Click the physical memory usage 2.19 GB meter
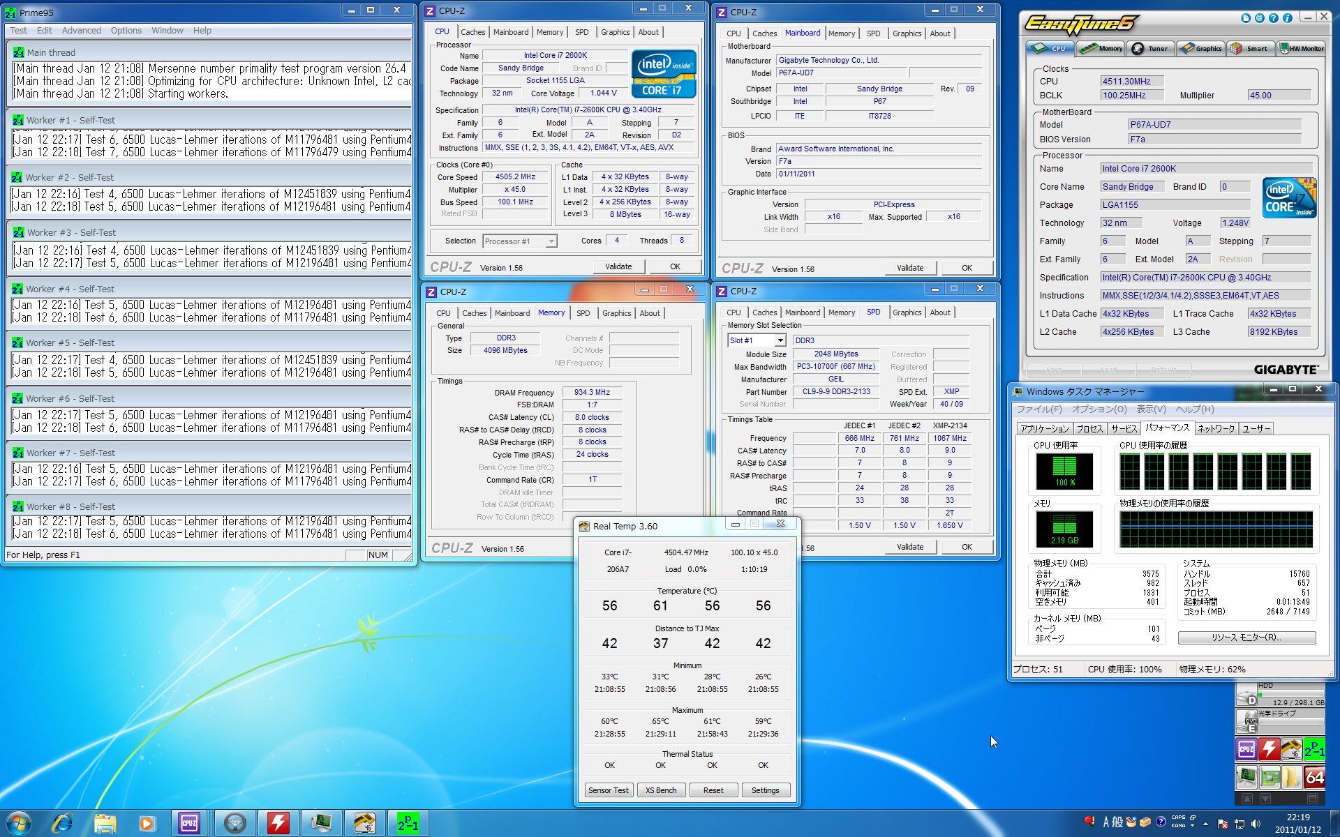Image resolution: width=1340 pixels, height=837 pixels. tap(1064, 529)
